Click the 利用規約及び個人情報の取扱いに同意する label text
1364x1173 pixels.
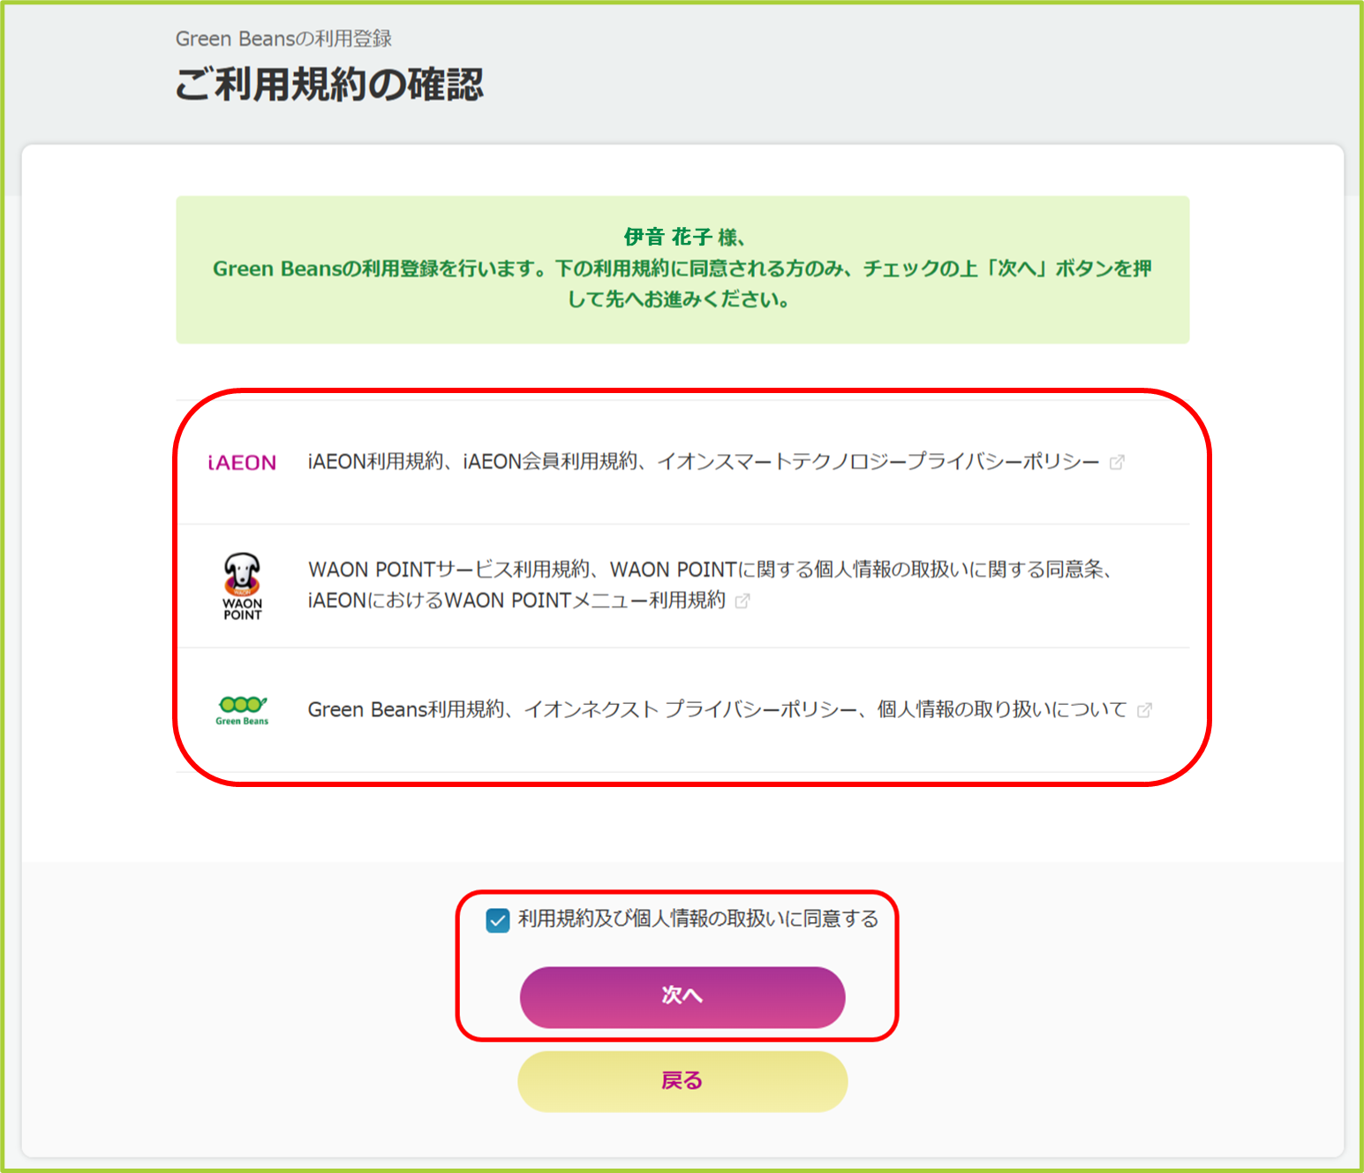click(x=697, y=919)
